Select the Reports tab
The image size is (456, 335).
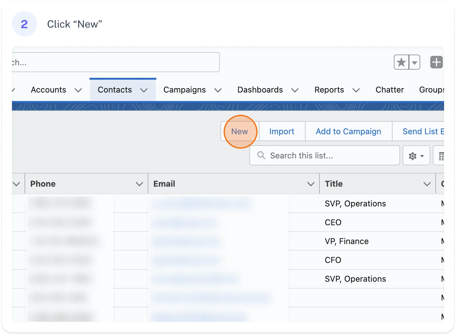point(329,90)
